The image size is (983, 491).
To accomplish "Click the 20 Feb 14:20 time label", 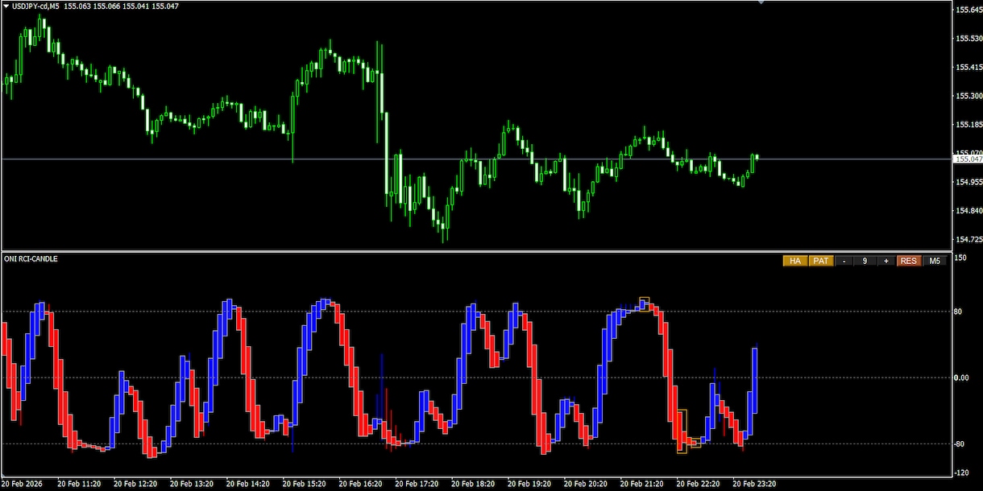I will tap(247, 485).
